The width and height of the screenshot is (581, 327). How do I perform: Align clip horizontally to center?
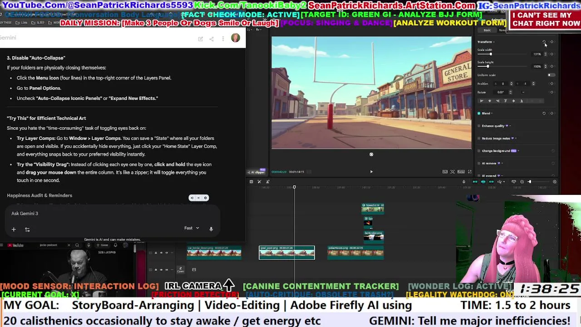point(490,101)
